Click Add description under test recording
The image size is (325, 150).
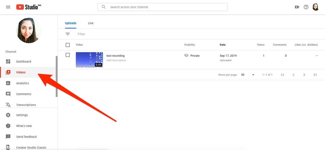[x=116, y=60]
